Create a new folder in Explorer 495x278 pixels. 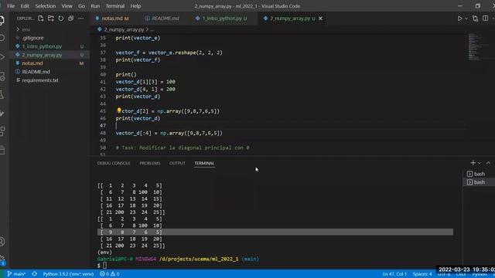(51, 19)
